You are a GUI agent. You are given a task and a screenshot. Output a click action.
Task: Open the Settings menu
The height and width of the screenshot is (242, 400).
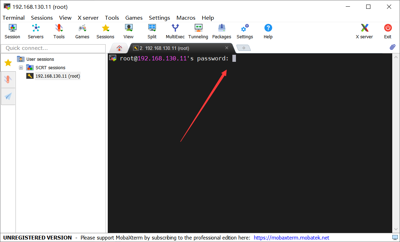coord(160,18)
